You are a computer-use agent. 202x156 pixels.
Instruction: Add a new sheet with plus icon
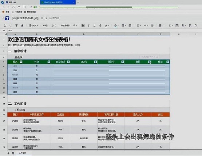tap(8, 153)
